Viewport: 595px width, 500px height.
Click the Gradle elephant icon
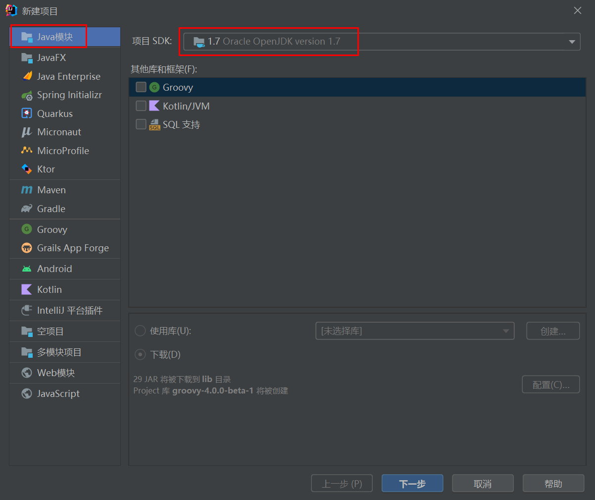click(x=27, y=209)
